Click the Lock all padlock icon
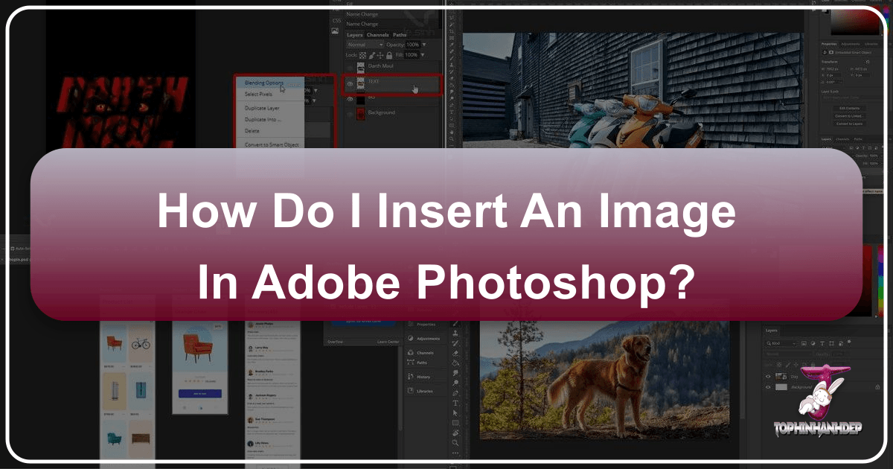The image size is (893, 469). coord(390,55)
